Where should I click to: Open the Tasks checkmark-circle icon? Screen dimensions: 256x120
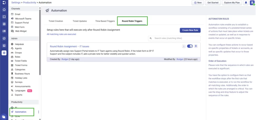pos(4,38)
